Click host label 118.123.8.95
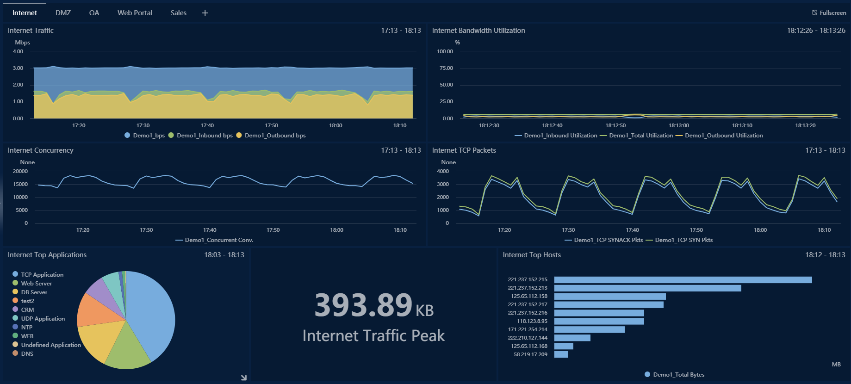This screenshot has width=851, height=384. tap(532, 321)
